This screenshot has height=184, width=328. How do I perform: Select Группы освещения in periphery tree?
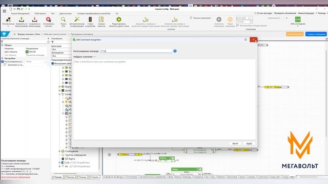(75, 155)
